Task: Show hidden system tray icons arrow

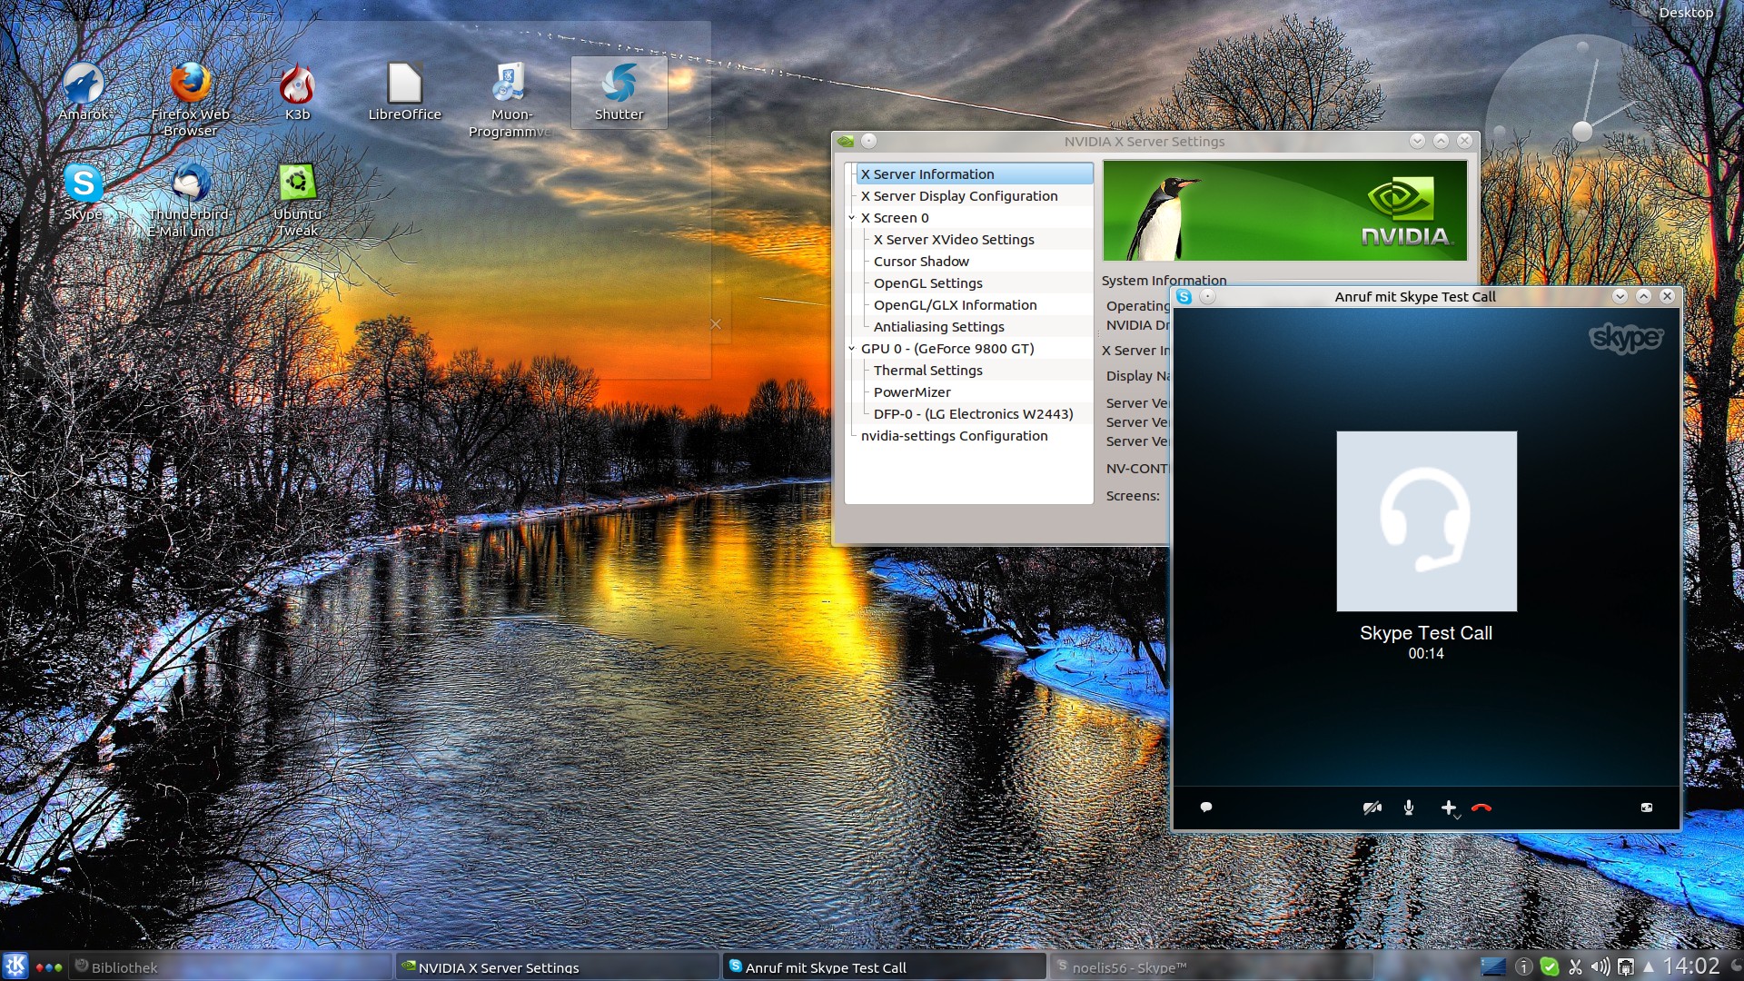Action: 1648,967
